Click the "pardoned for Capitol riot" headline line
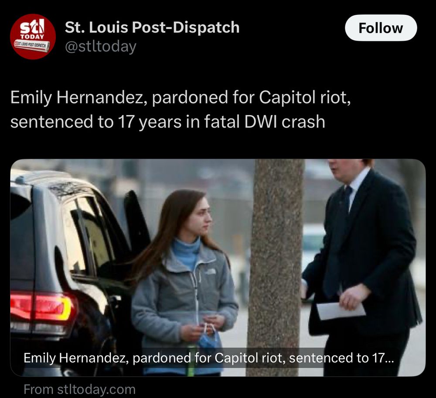Screen dimensions: 436x398 [181, 97]
